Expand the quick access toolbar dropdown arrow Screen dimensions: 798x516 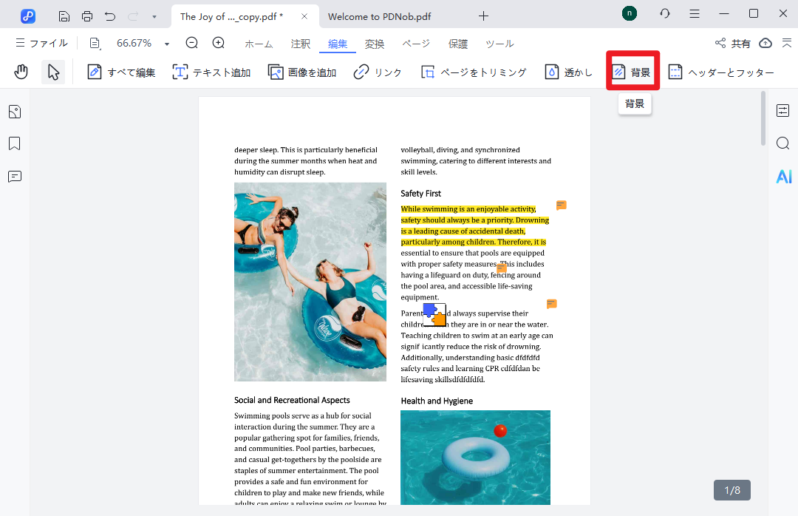point(154,16)
